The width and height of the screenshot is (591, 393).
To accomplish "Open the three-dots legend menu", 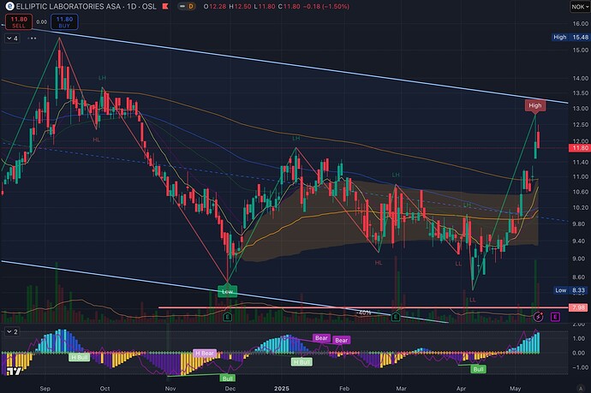I will coord(33,39).
